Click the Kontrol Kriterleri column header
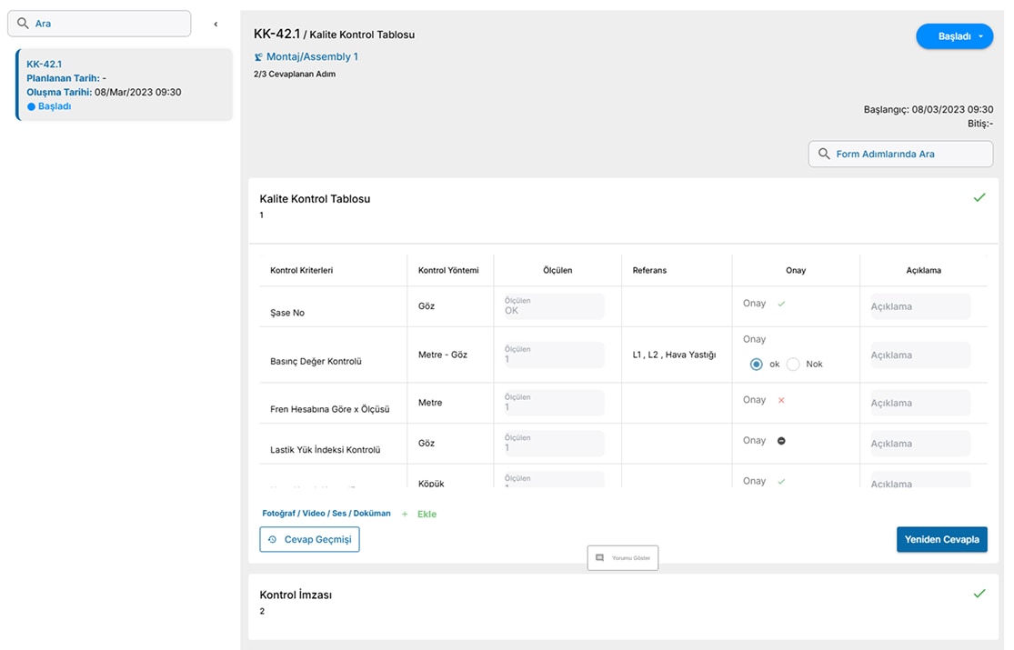This screenshot has width=1014, height=650. 301,270
